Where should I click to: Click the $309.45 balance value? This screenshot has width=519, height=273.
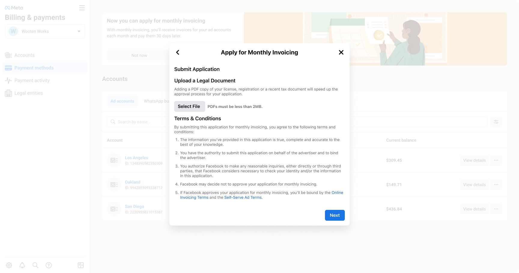click(394, 160)
